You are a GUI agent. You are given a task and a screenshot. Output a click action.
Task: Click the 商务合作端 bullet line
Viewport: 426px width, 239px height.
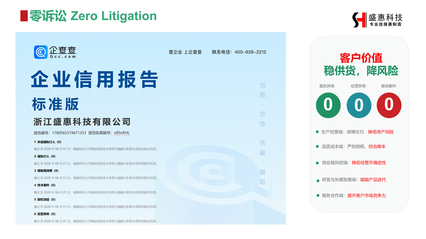[351, 195]
